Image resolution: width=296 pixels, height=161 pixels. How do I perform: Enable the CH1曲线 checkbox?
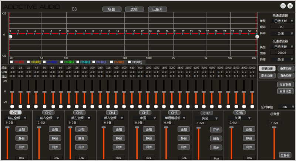[11, 62]
